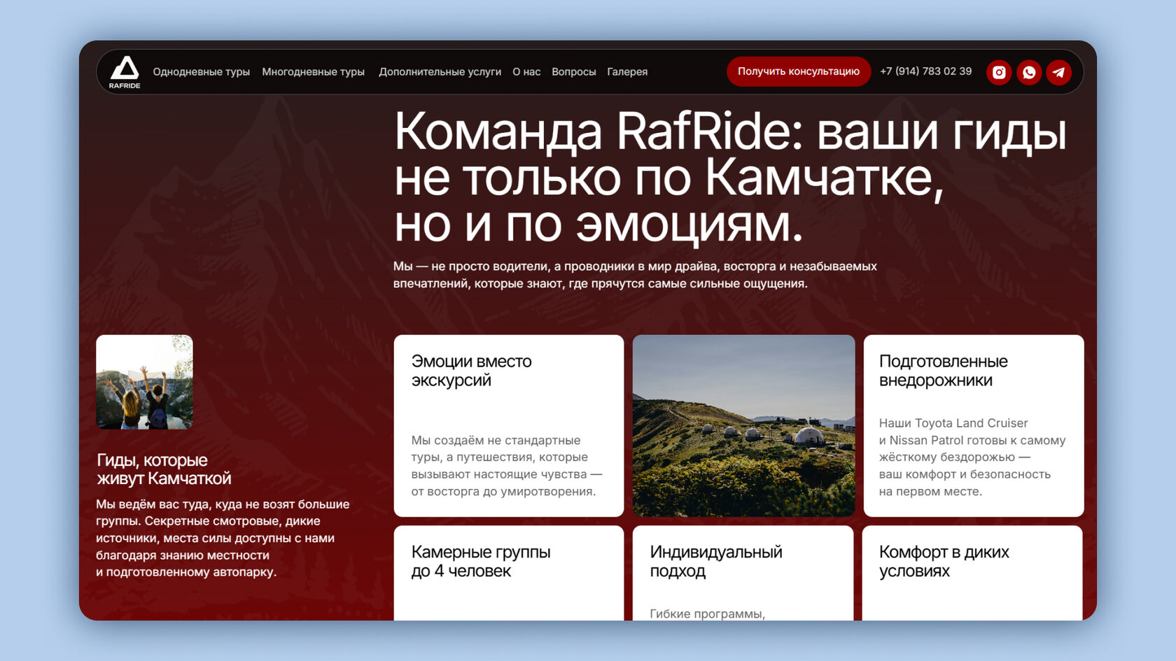
Task: Open the Telegram channel icon
Action: coord(1058,72)
